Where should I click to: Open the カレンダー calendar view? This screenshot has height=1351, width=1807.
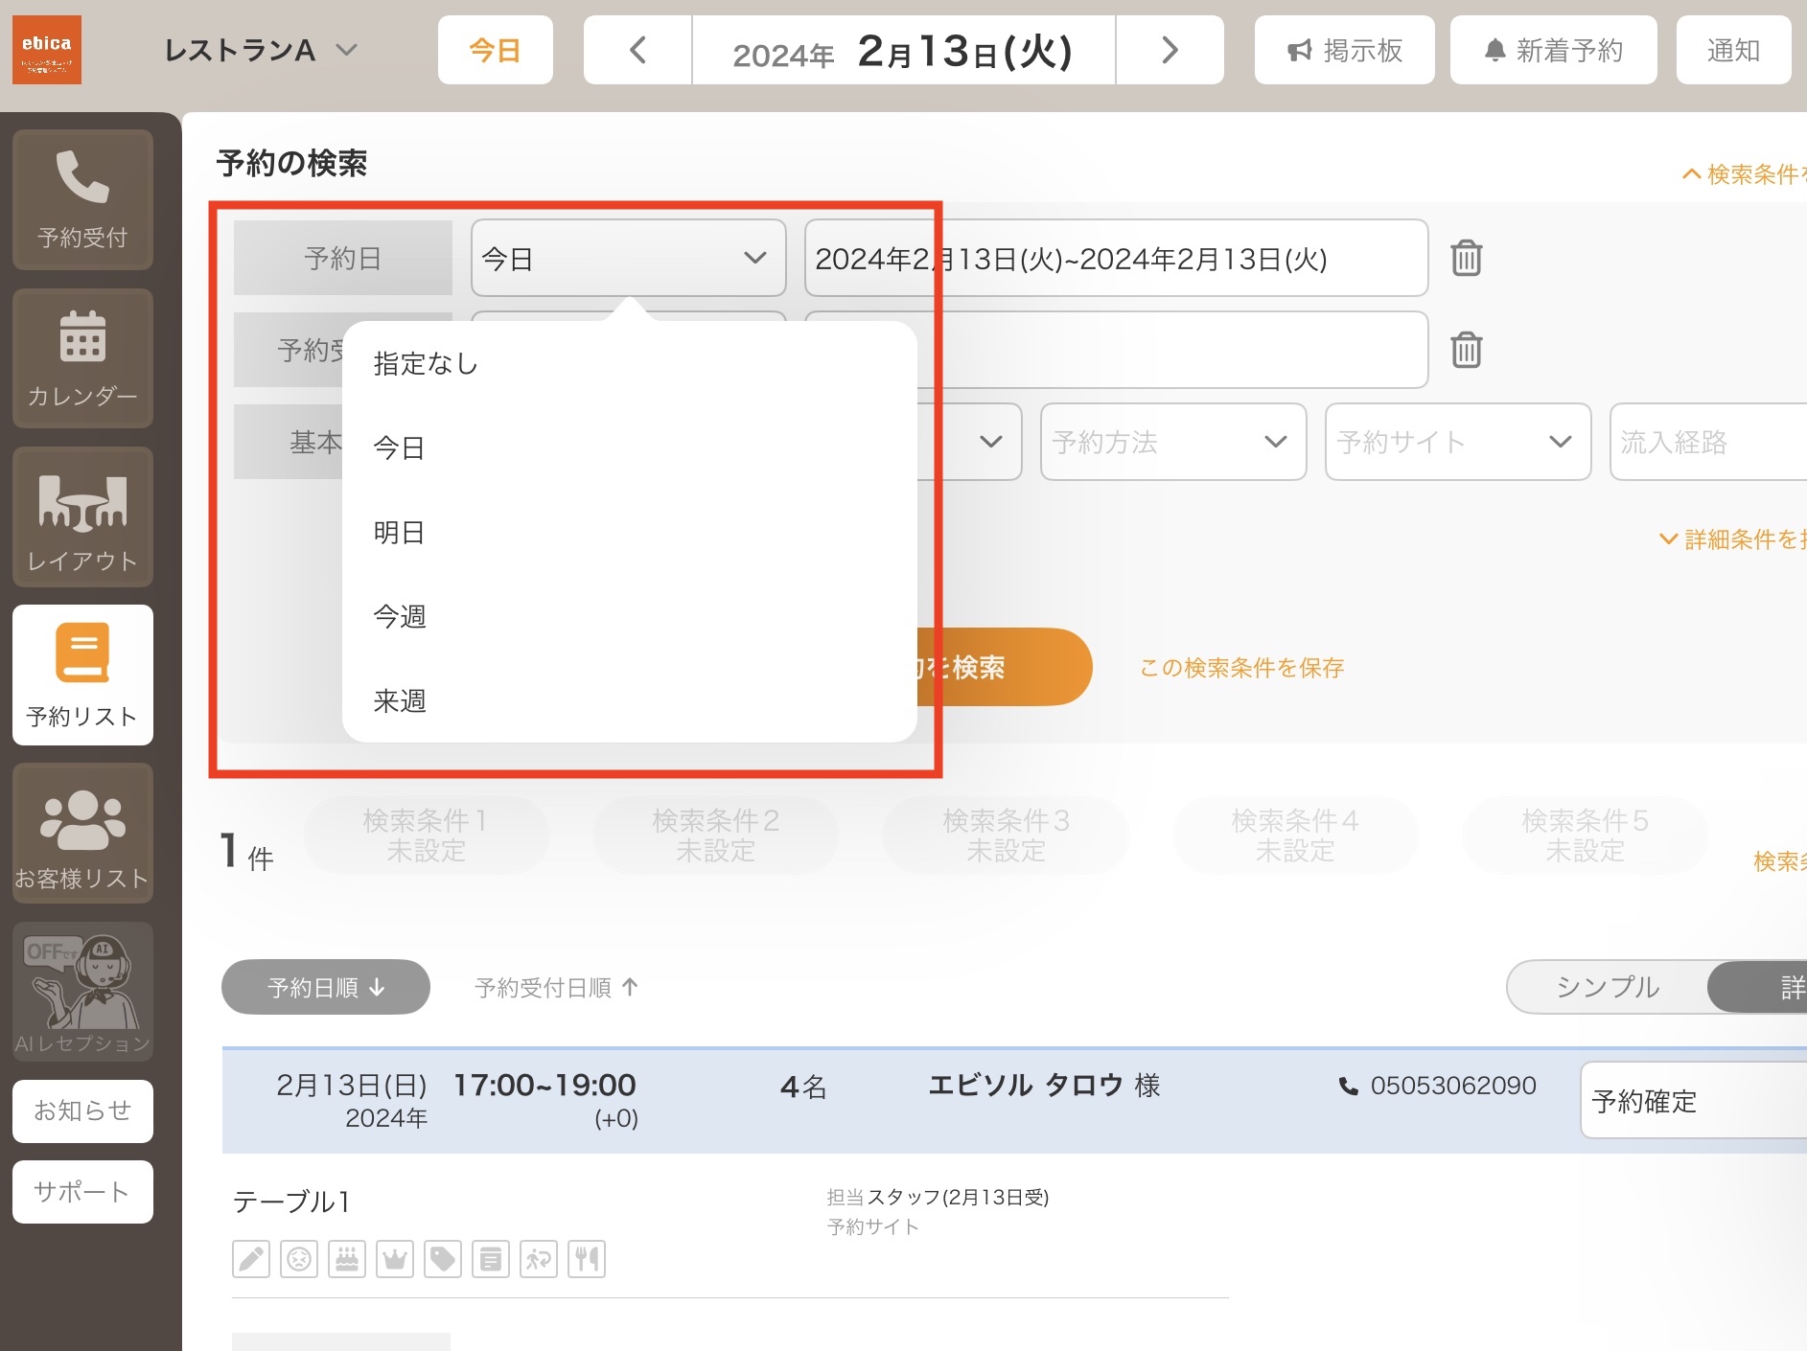click(82, 358)
